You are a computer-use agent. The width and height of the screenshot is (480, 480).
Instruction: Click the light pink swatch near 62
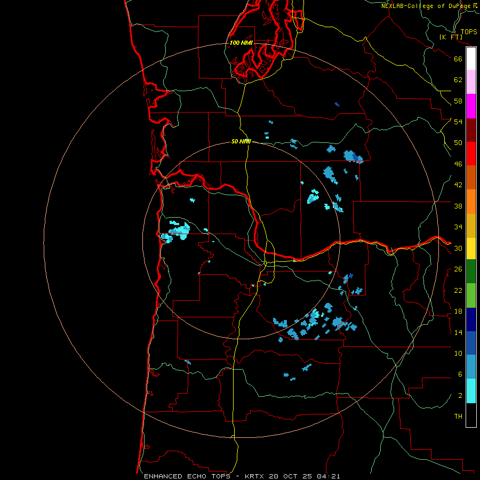[x=471, y=82]
